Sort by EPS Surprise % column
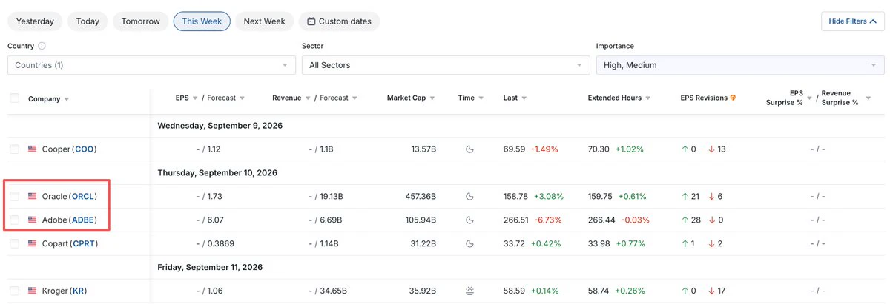The height and width of the screenshot is (304, 890). (789, 98)
